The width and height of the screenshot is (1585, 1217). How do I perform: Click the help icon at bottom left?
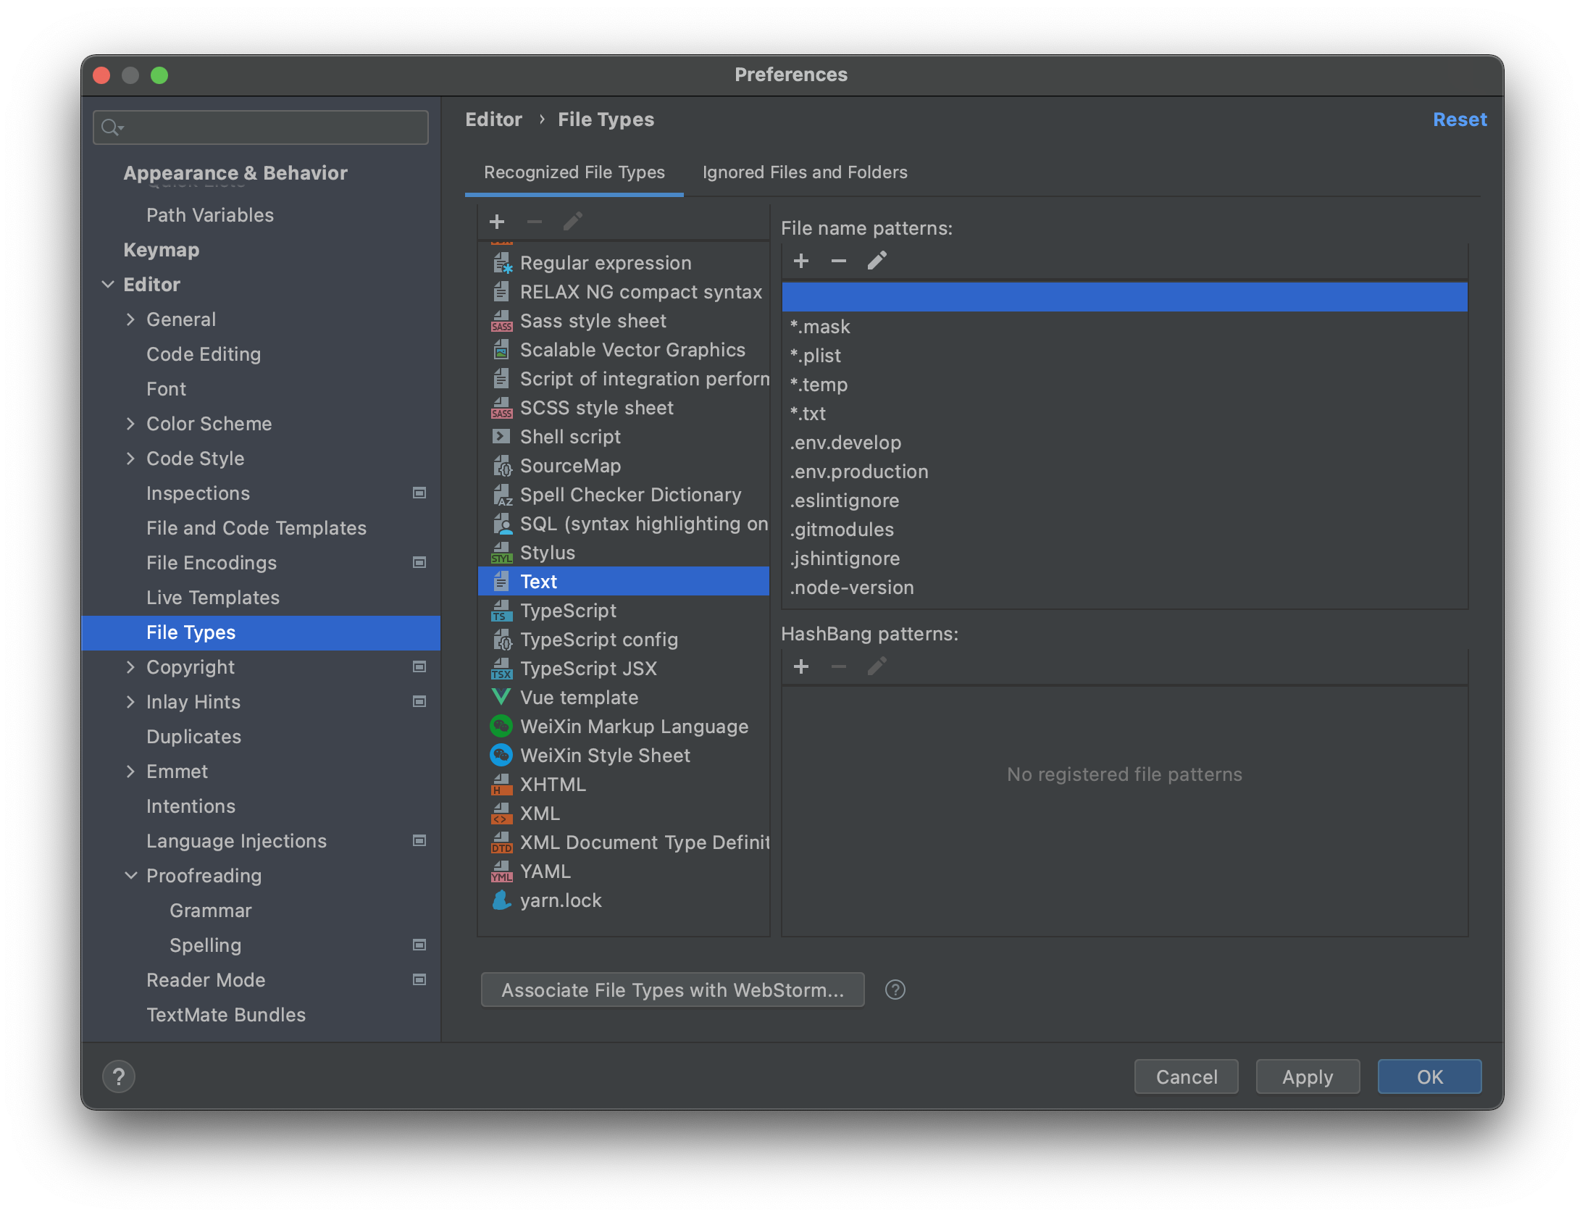coord(119,1076)
